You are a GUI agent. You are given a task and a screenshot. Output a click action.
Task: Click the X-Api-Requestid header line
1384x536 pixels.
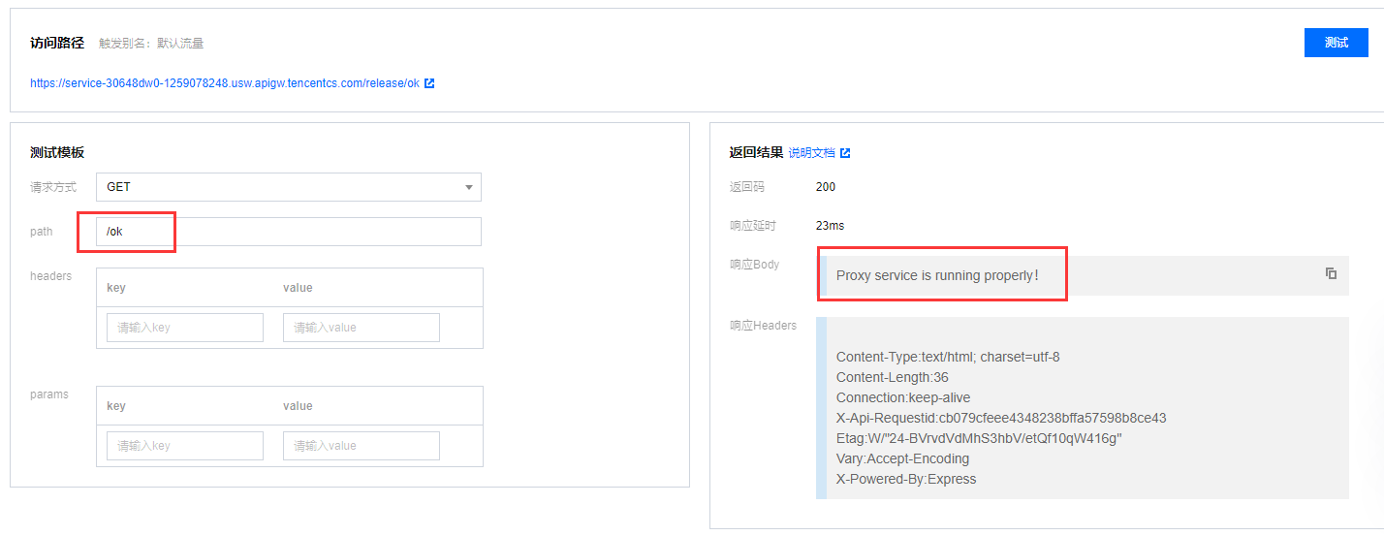pos(1001,418)
